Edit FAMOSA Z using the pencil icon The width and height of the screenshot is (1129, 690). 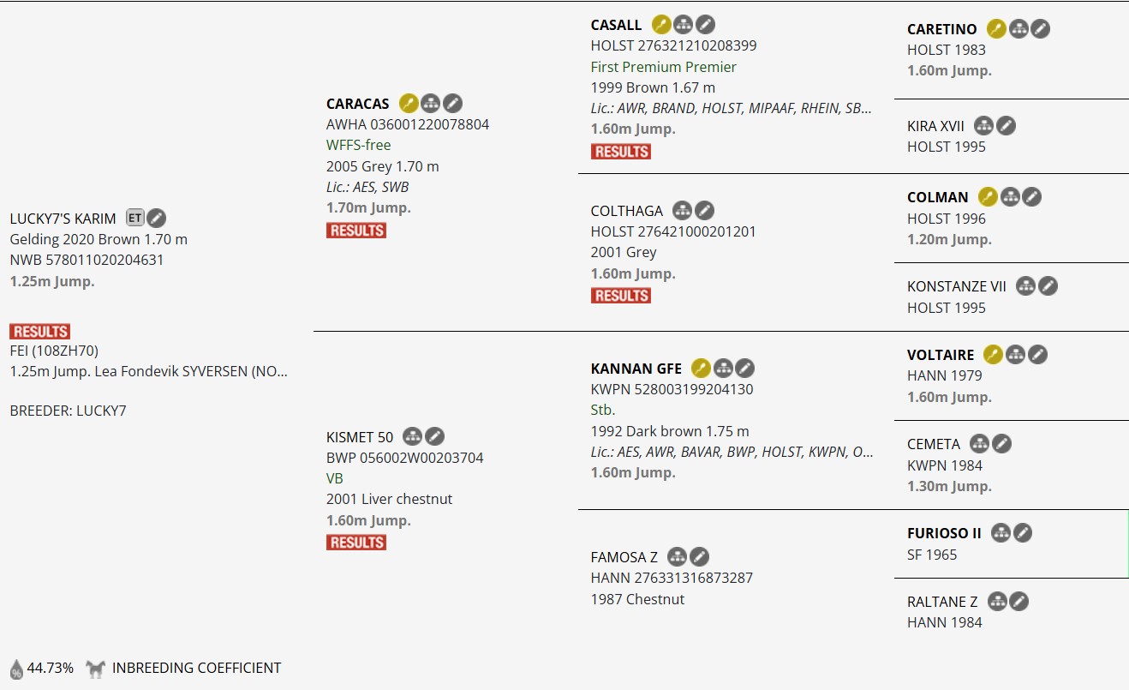click(699, 557)
